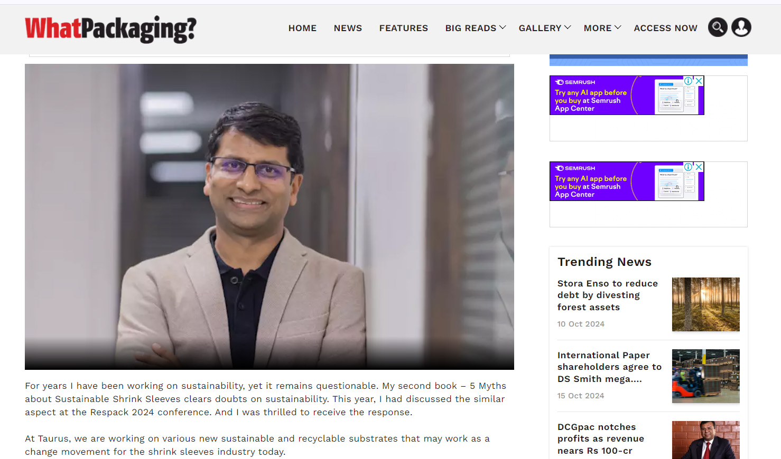Open the HOME menu item

(302, 28)
